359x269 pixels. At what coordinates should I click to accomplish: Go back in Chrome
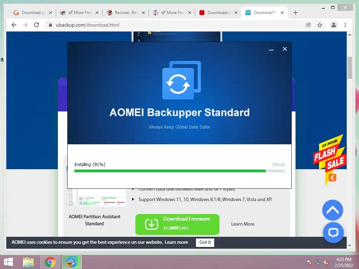(14, 25)
